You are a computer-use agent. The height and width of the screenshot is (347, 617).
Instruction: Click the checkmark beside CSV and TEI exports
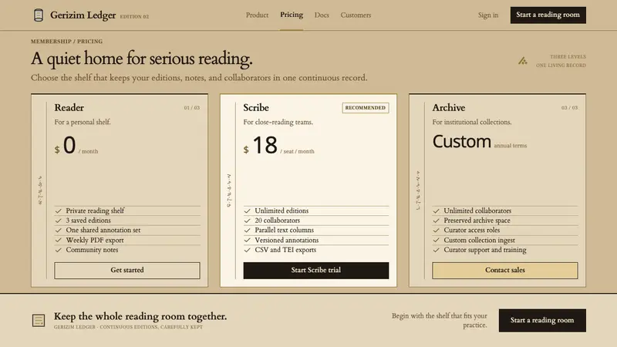click(247, 250)
